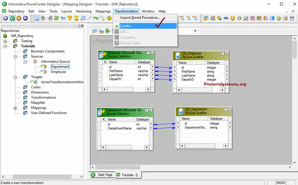The width and height of the screenshot is (298, 185).
Task: Iconize the SQ_Employee Source Qualifier box
Action: click(227, 54)
